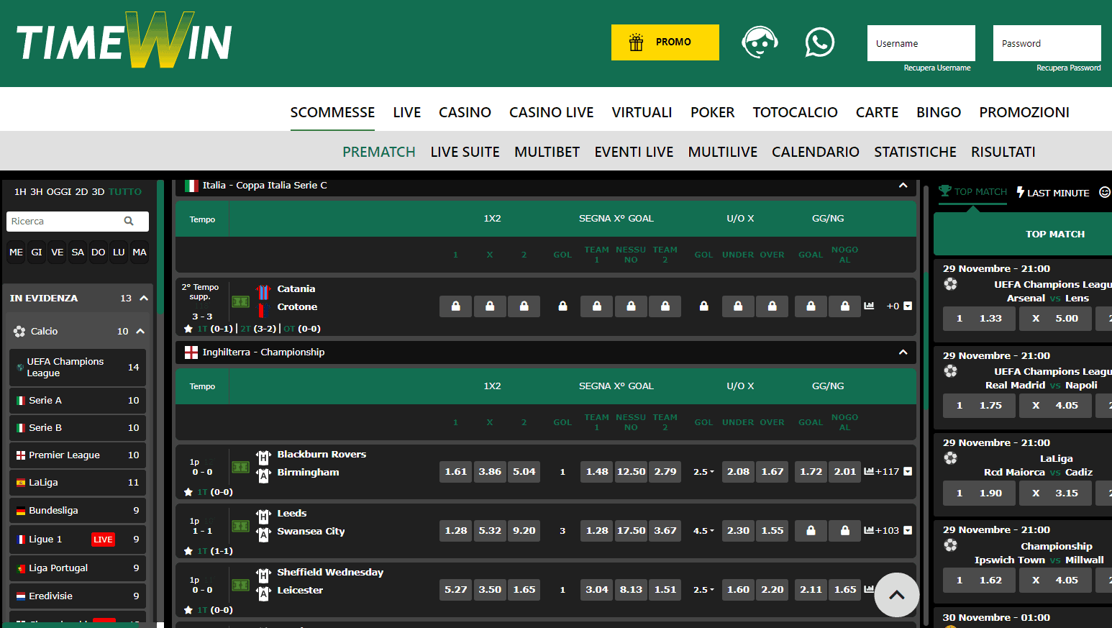
Task: Click the home shirt icon for Leeds
Action: coord(263,516)
